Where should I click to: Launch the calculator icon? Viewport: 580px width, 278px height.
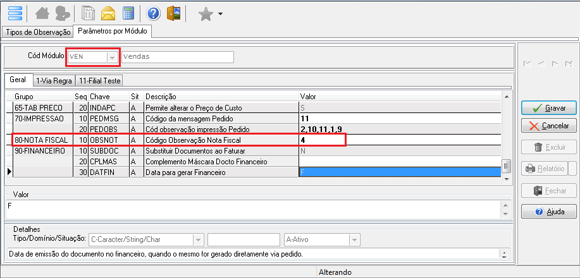coord(128,13)
